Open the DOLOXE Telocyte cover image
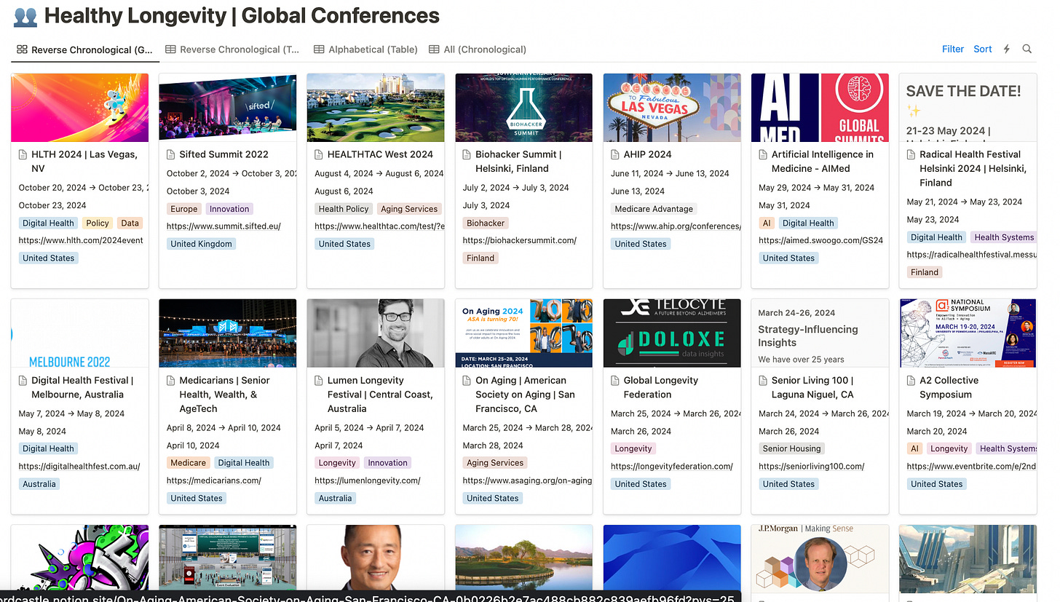This screenshot has width=1060, height=602. (x=672, y=333)
